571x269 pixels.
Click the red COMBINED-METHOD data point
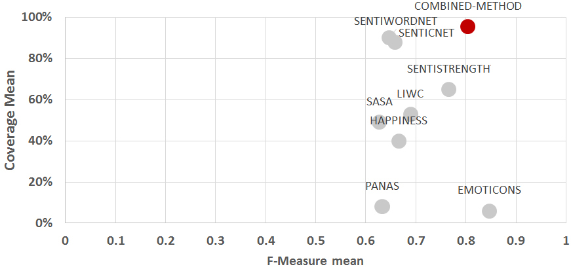(467, 26)
